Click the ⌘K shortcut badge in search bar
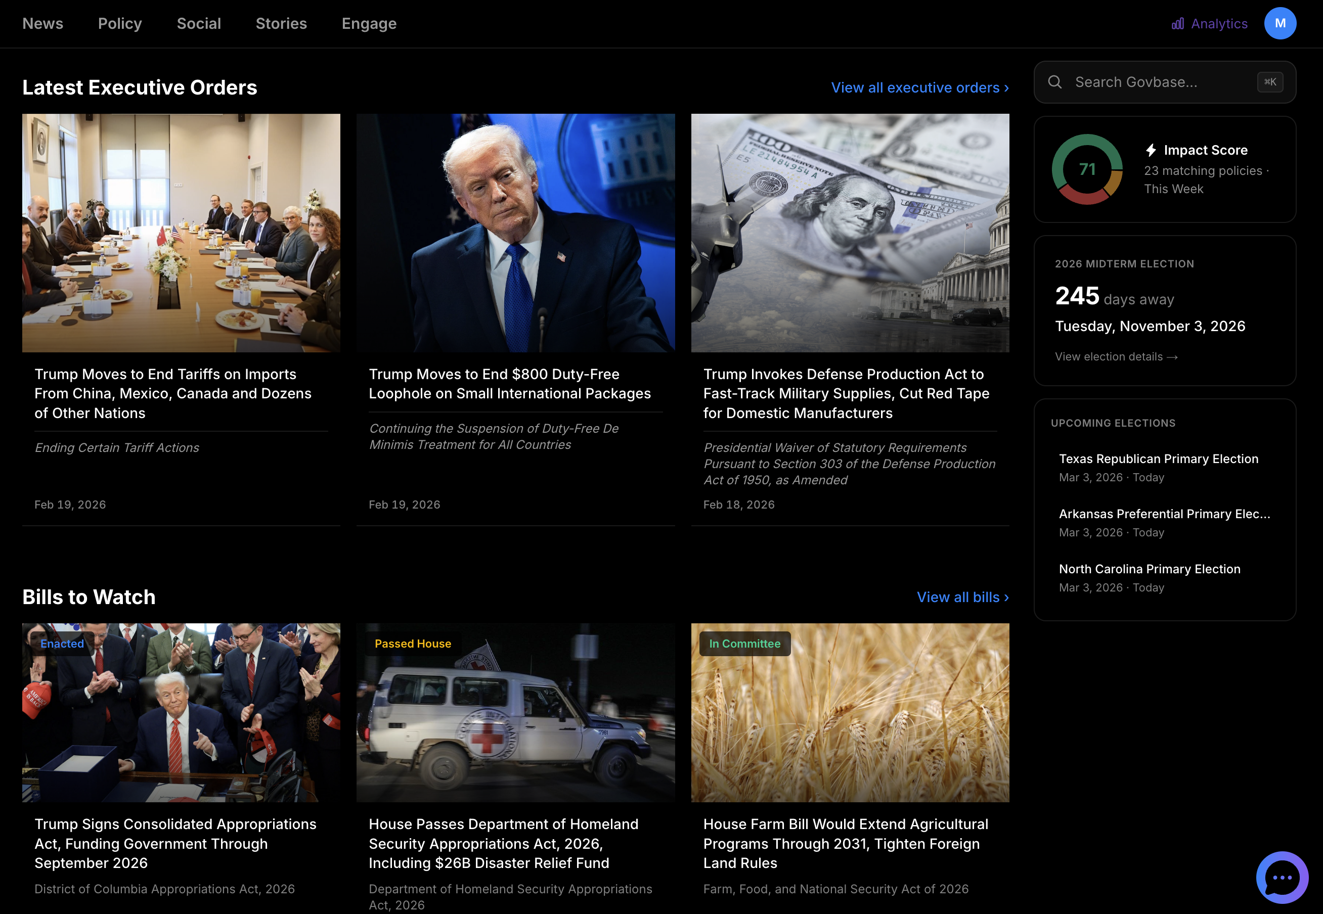 (x=1270, y=82)
